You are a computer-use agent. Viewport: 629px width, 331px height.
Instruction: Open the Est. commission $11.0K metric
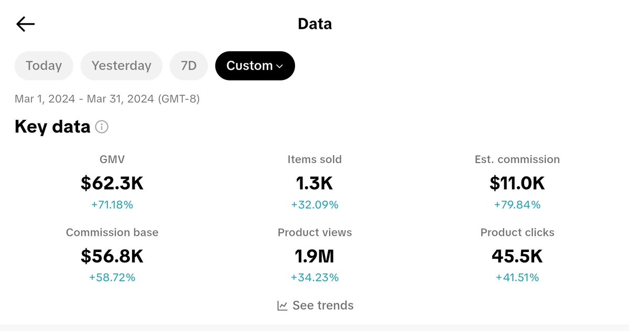(517, 182)
